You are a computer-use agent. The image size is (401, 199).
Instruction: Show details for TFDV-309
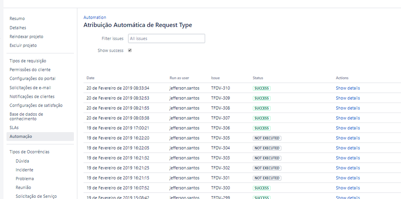point(348,98)
